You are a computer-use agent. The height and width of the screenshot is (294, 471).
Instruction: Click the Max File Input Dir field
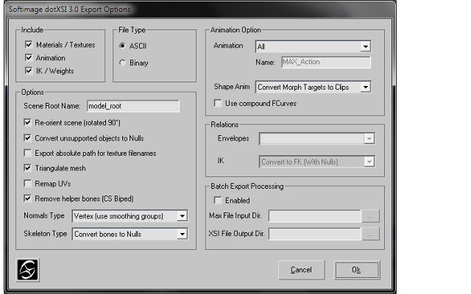click(315, 216)
